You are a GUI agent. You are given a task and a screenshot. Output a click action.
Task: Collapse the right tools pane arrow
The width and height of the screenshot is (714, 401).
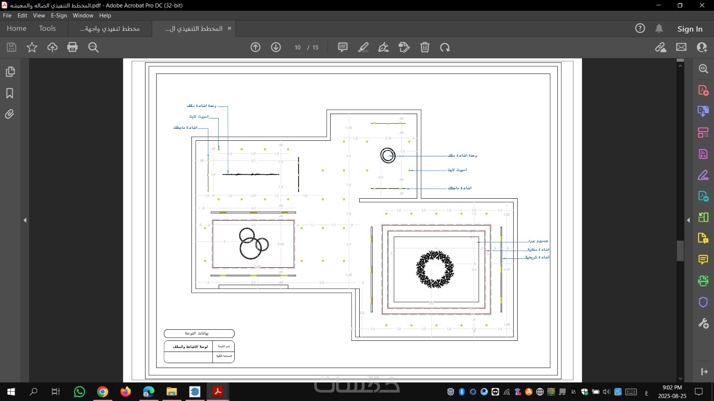(689, 220)
